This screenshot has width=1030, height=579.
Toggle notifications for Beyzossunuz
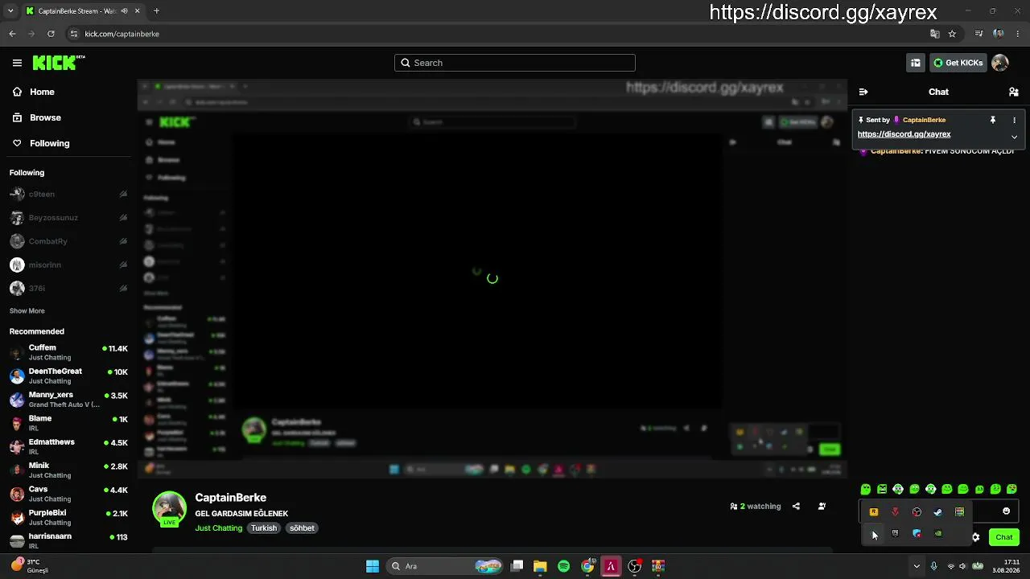[x=123, y=217]
